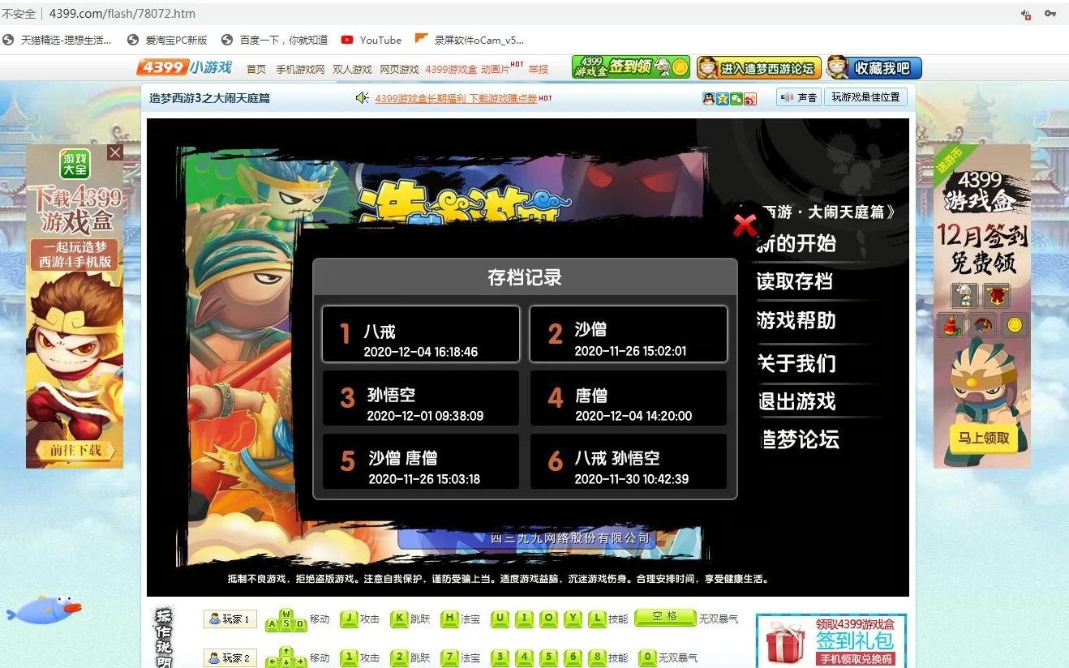Image resolution: width=1069 pixels, height=668 pixels.
Task: Click the 签到礼包 gift box ad
Action: pos(831,641)
